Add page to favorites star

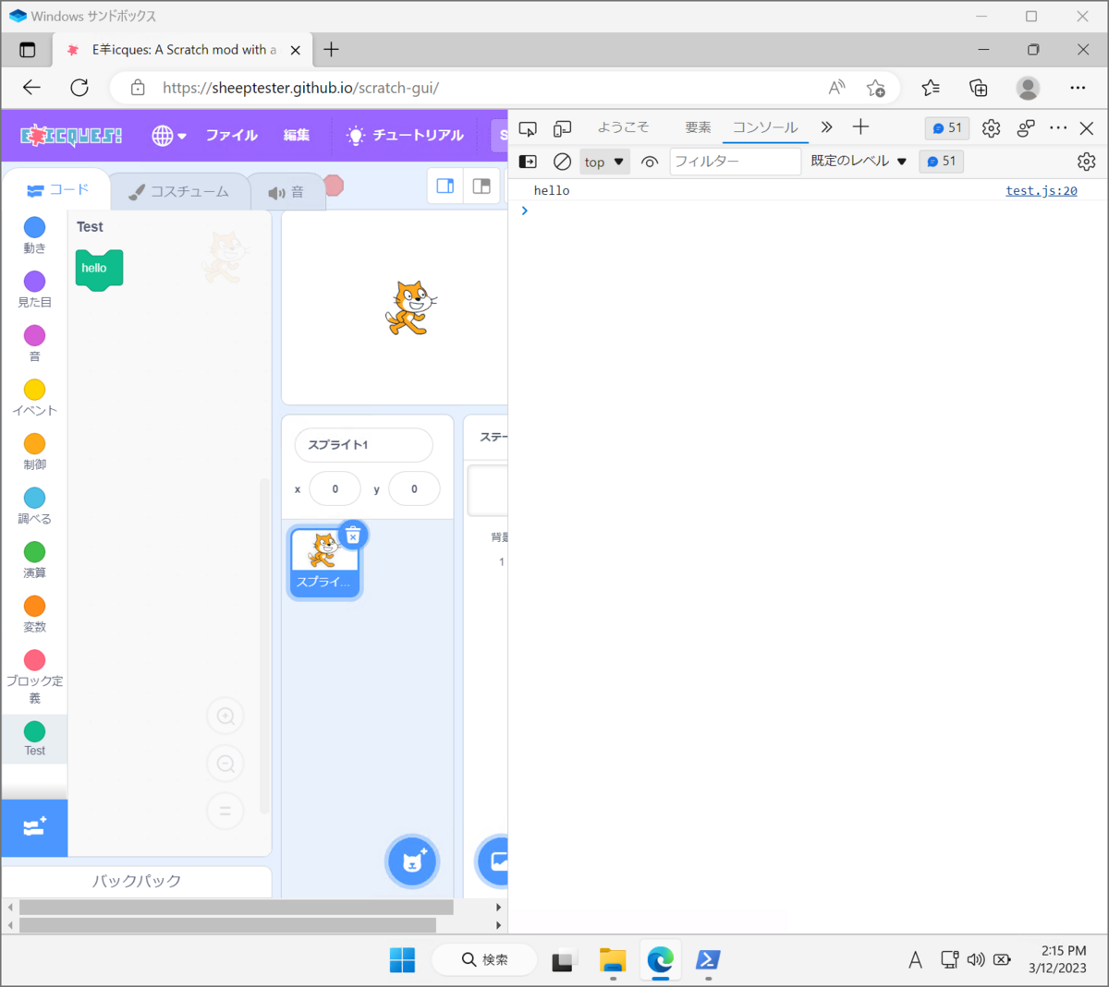tap(875, 88)
